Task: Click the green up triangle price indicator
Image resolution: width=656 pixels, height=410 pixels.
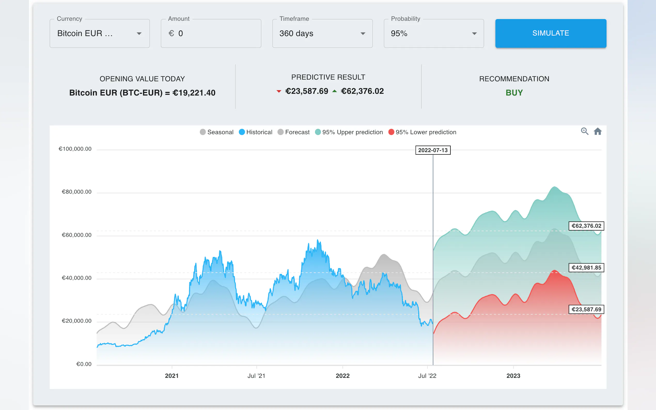Action: coord(334,91)
